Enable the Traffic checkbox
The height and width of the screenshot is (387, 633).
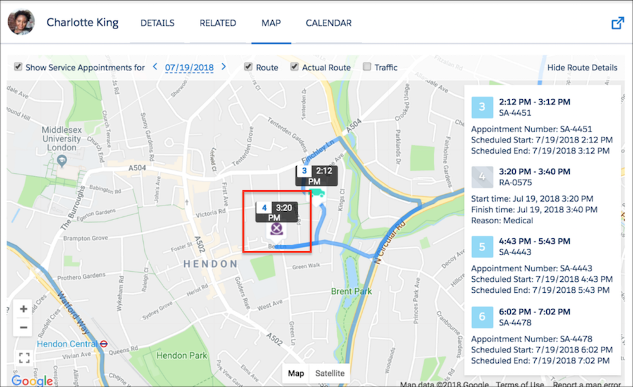pyautogui.click(x=367, y=66)
